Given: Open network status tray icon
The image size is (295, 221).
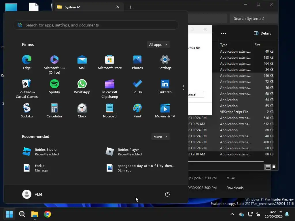Looking at the screenshot, I should 250,214.
